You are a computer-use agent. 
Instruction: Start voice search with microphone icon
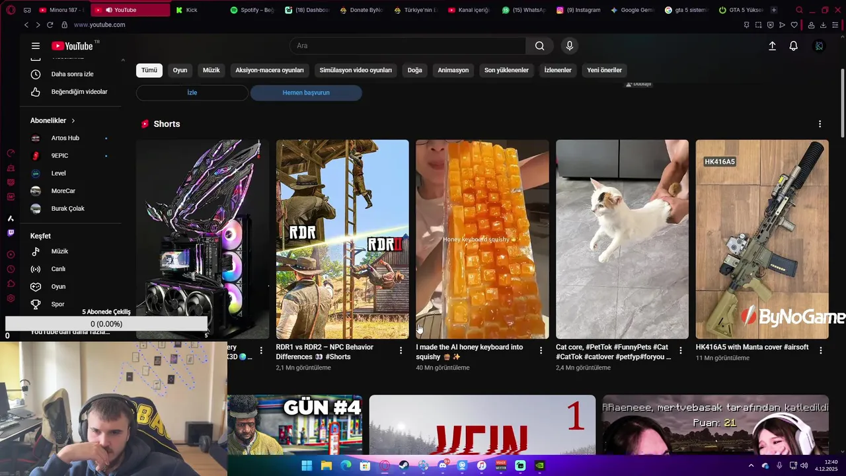(570, 46)
